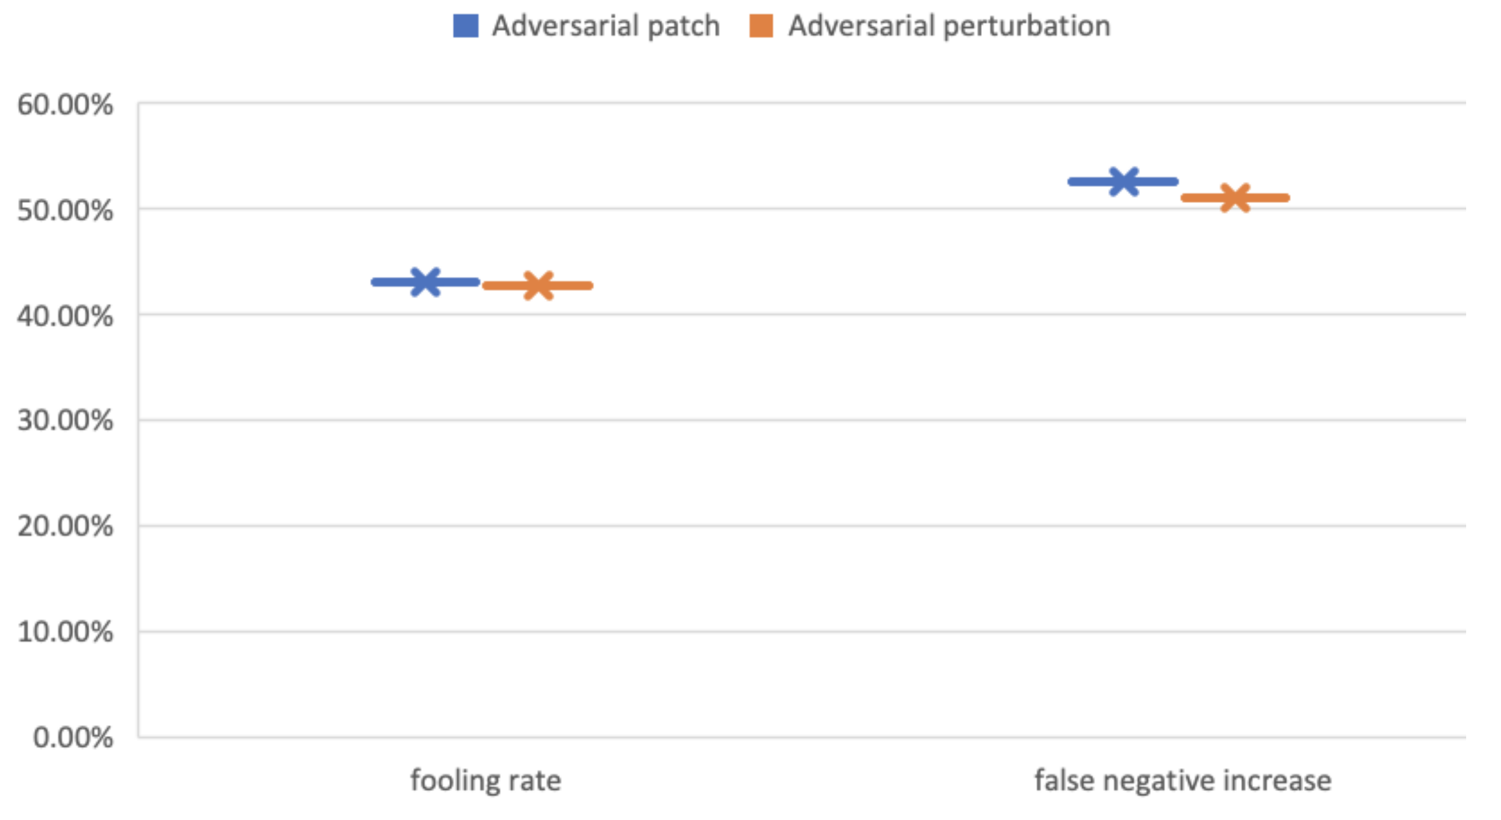Select the "Adversarial patch" legend label
Viewport: 1501px width, 820px height.
click(x=605, y=27)
